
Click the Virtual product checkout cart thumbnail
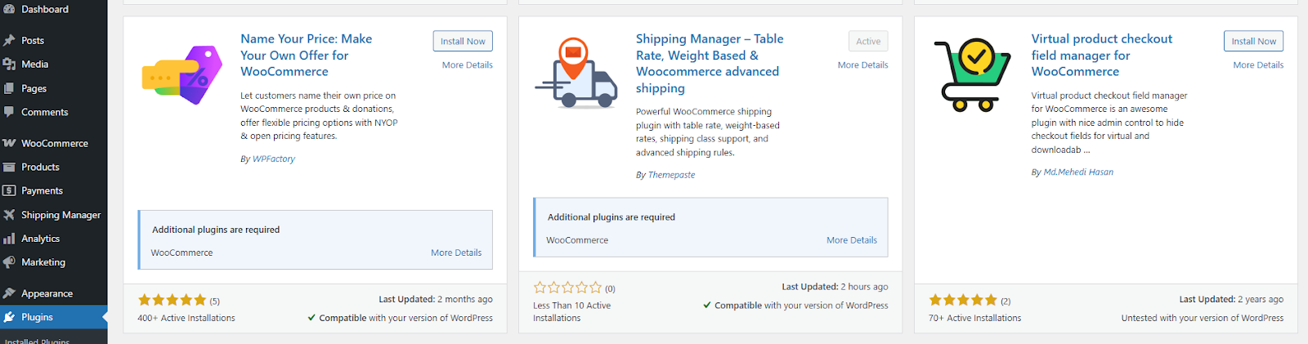click(x=973, y=74)
